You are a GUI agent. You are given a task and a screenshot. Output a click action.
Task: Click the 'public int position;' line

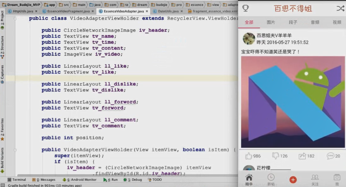tap(73, 138)
